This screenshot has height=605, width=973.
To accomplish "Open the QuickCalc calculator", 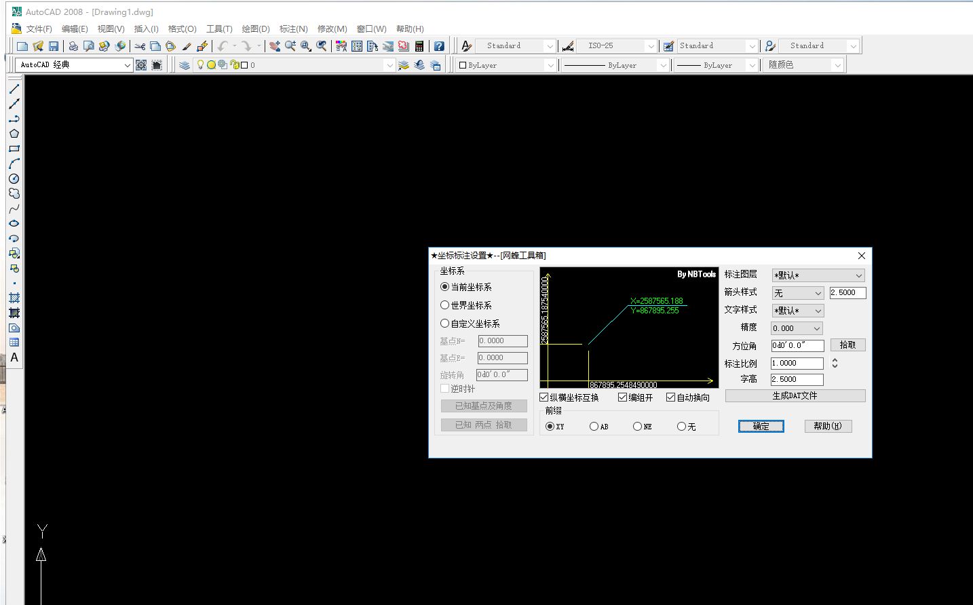I will click(419, 46).
